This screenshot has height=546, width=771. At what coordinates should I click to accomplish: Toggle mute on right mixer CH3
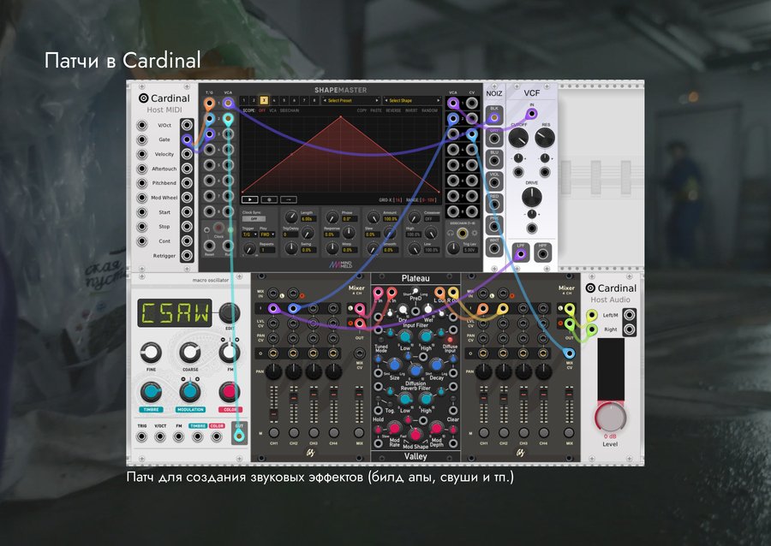(523, 432)
